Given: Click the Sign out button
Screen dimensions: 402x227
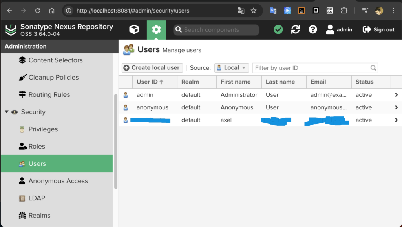Looking at the screenshot, I should pyautogui.click(x=378, y=30).
